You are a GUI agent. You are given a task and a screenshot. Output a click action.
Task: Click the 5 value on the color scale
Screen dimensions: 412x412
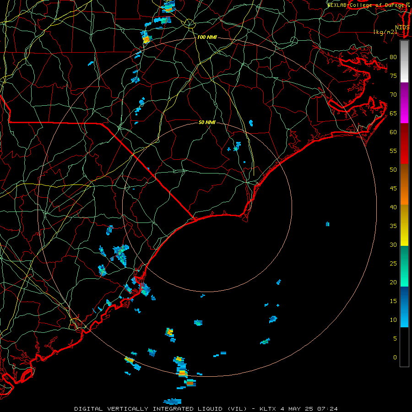pos(395,339)
